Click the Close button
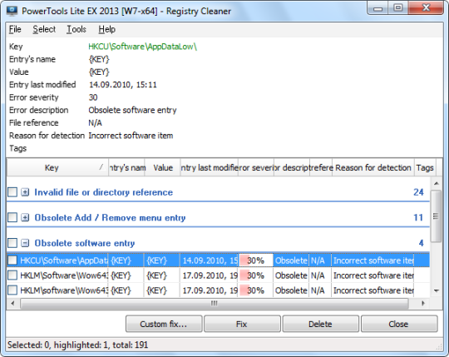 point(399,324)
